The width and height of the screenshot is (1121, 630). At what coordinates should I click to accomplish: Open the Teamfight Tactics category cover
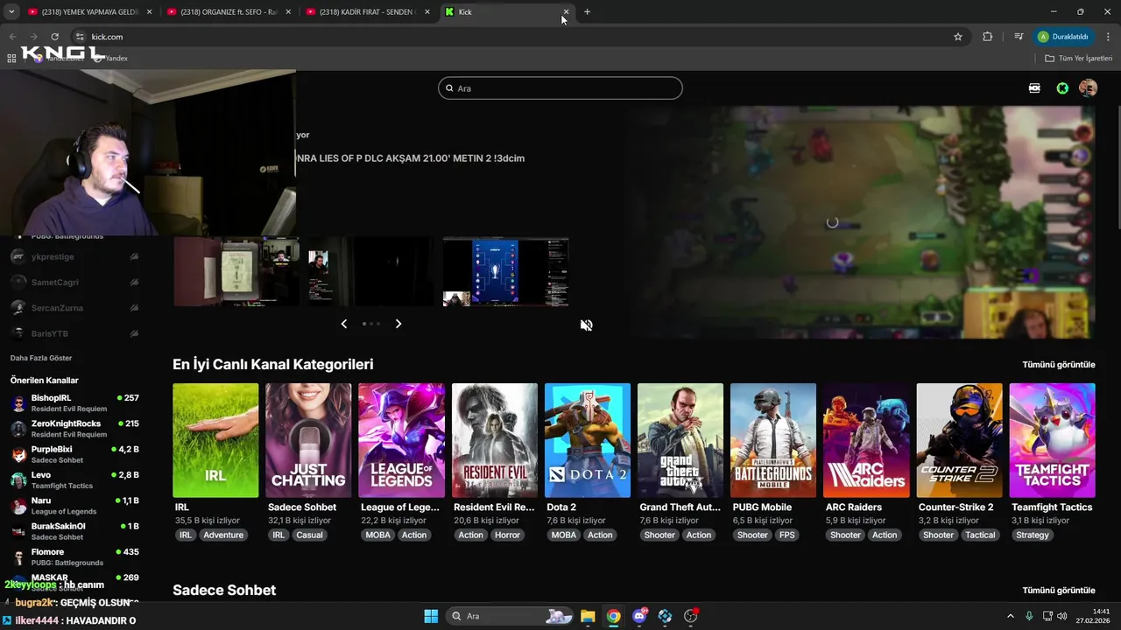point(1052,440)
